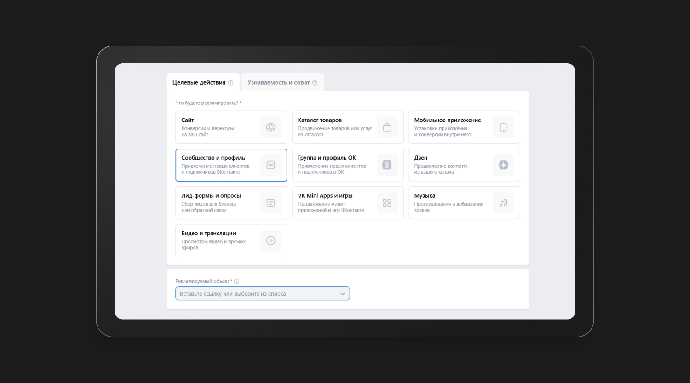Pick the Мобильное приложение heading
The height and width of the screenshot is (383, 690).
pos(448,120)
